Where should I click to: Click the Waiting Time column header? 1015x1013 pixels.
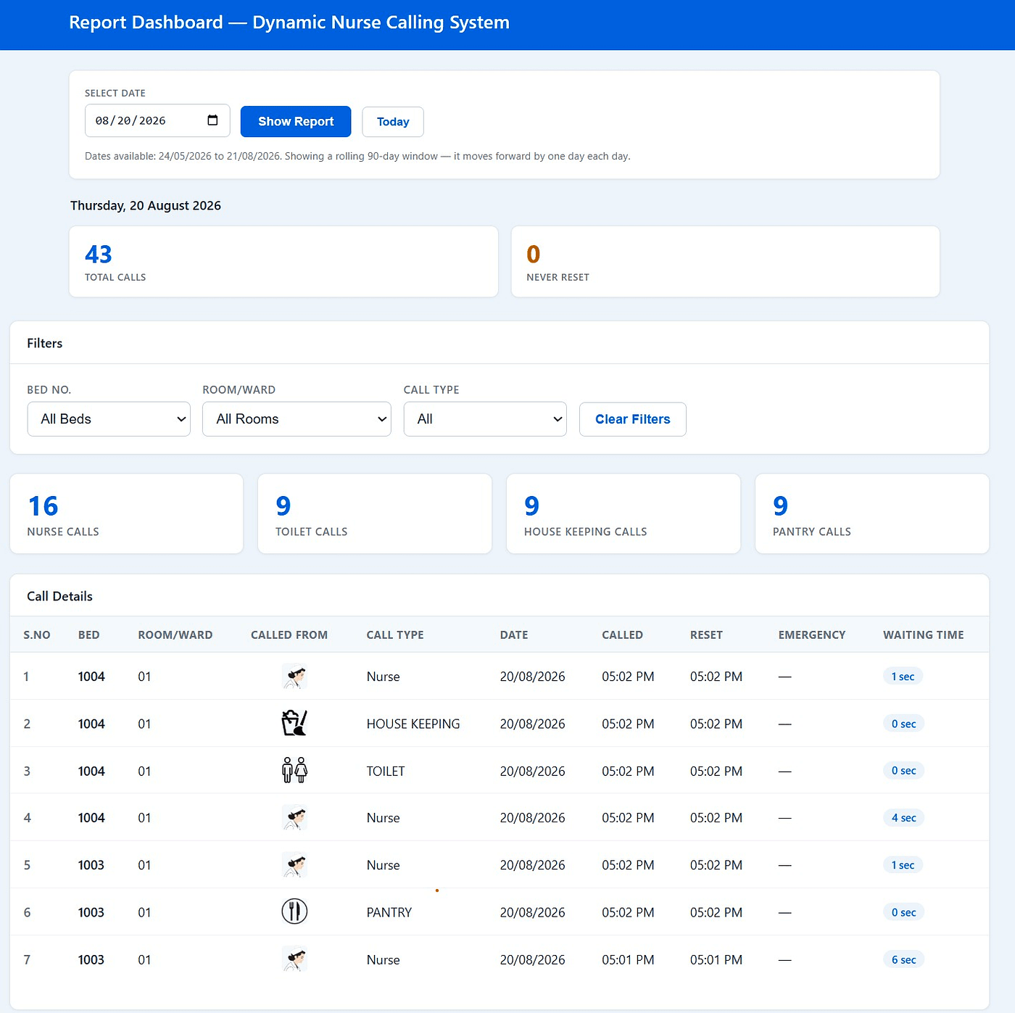pyautogui.click(x=924, y=635)
